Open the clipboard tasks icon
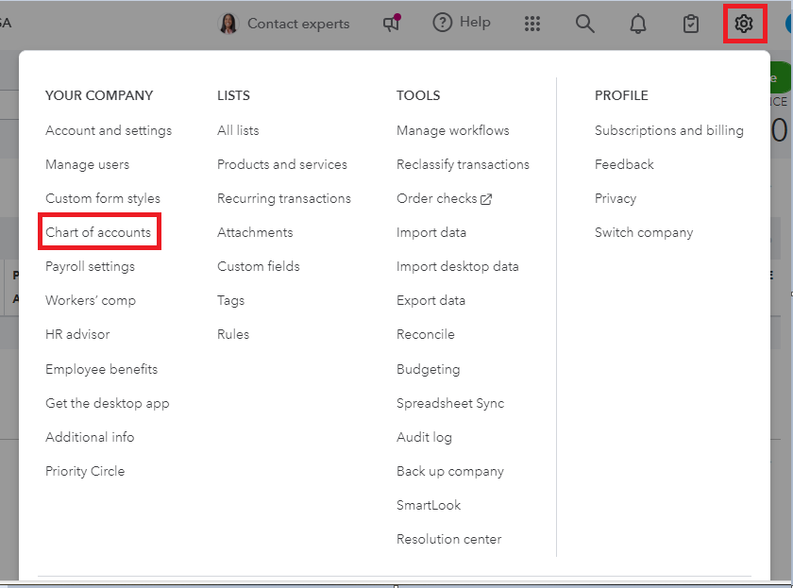793x588 pixels. pos(691,24)
